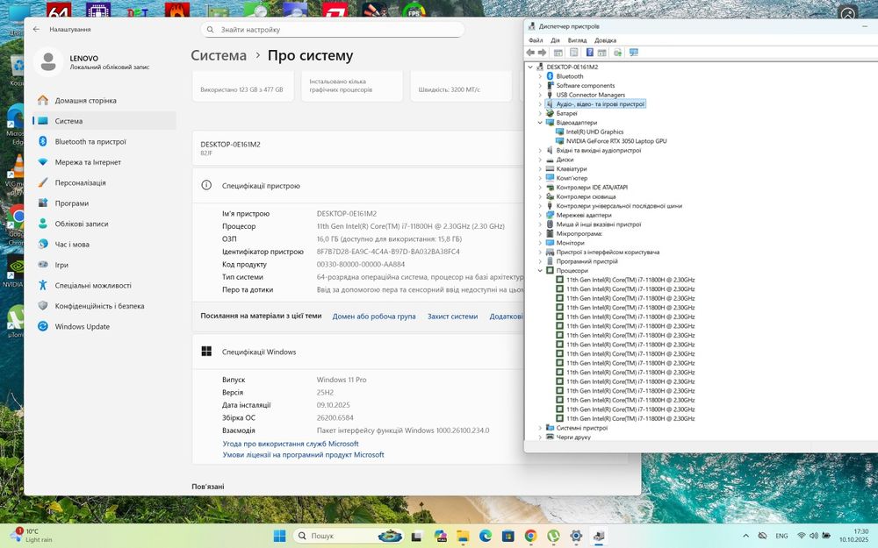Open Google Chrome from the taskbar
878x548 pixels.
click(x=531, y=536)
